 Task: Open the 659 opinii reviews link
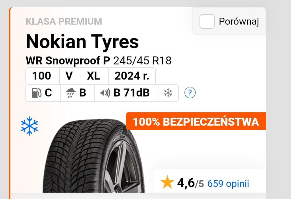coord(228,184)
